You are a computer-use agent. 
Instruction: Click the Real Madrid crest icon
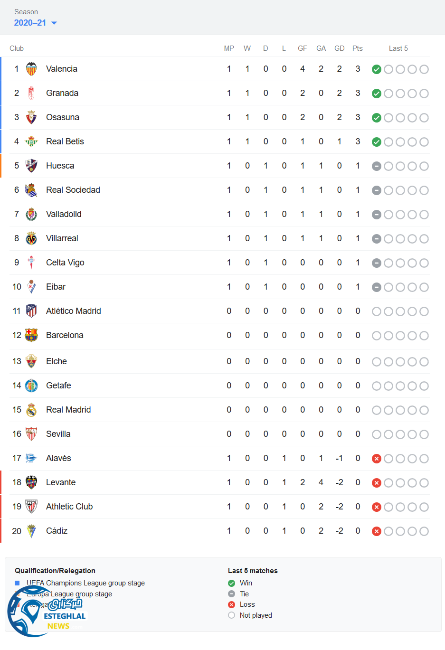pos(31,410)
